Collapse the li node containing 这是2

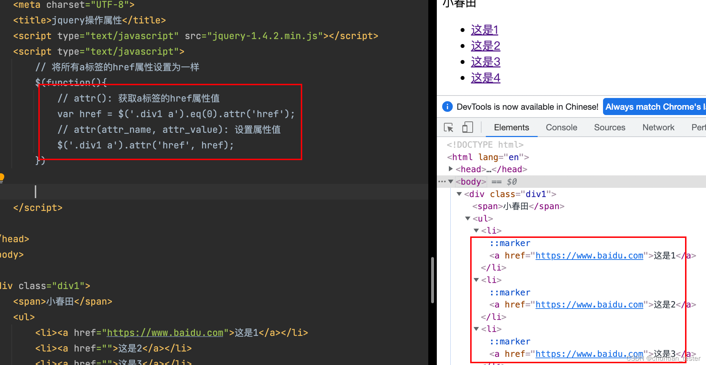[476, 280]
